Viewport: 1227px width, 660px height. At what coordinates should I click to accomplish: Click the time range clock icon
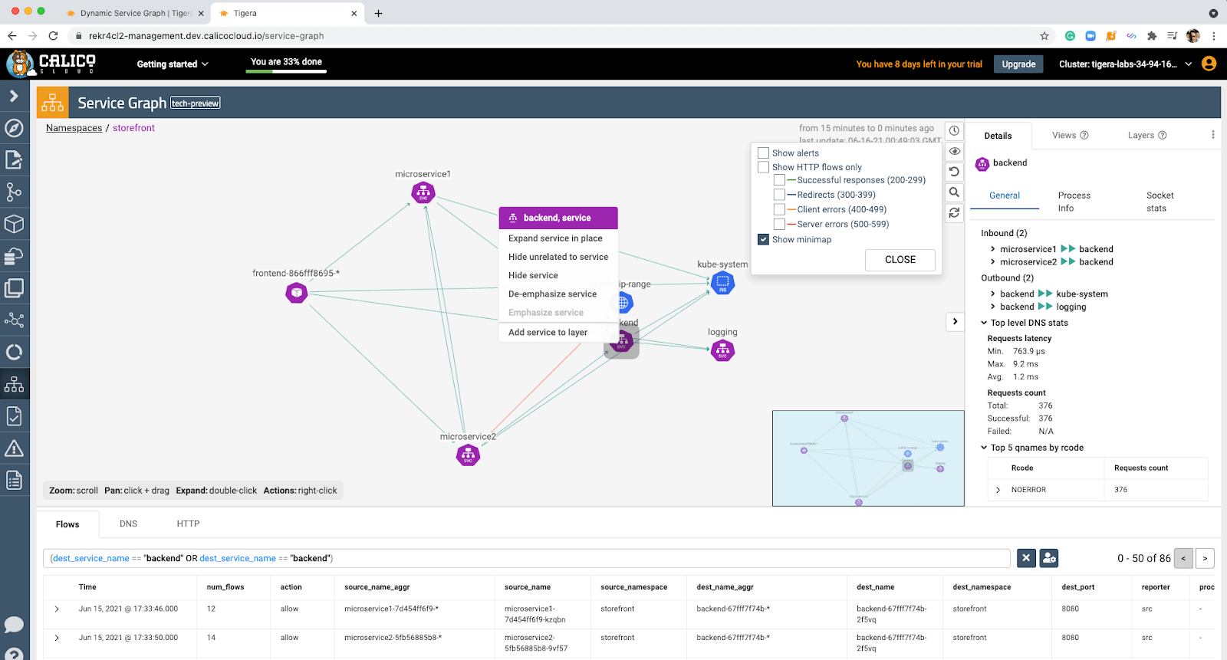(954, 130)
